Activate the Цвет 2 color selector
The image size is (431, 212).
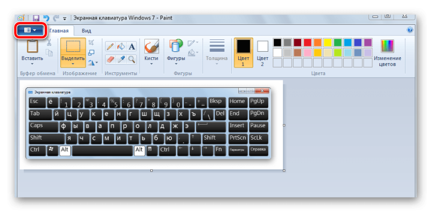[x=262, y=53]
